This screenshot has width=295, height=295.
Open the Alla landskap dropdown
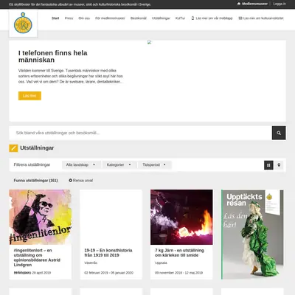pos(81,164)
